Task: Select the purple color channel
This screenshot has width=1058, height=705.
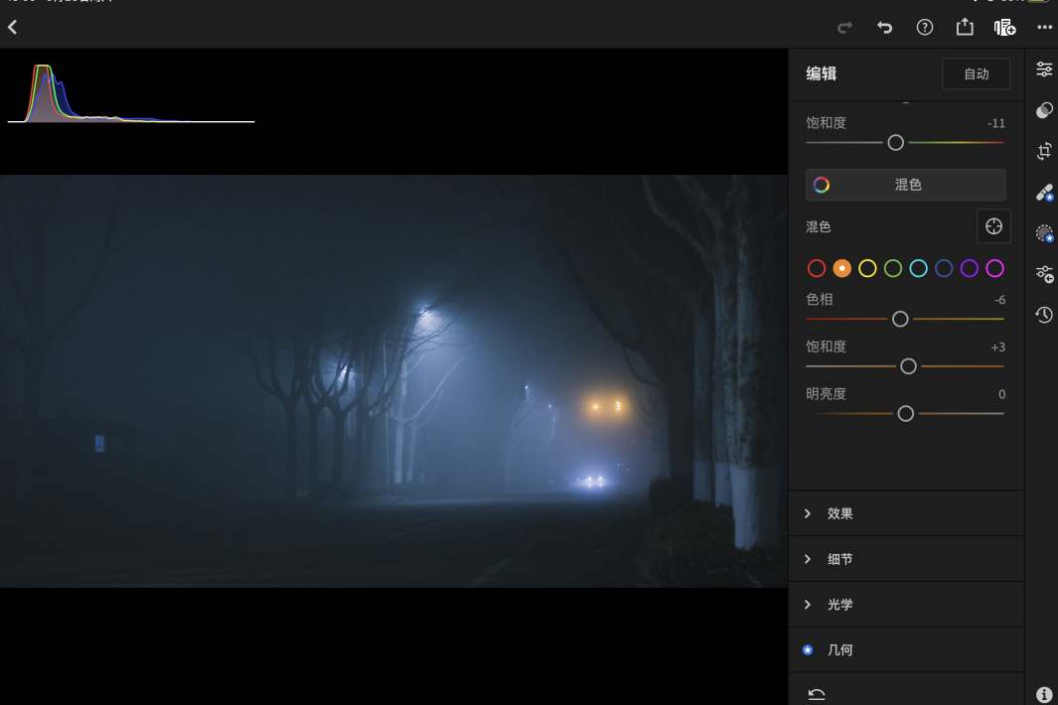Action: (x=969, y=268)
